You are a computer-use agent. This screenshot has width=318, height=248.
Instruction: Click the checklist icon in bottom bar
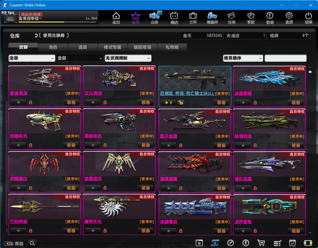click(277, 243)
